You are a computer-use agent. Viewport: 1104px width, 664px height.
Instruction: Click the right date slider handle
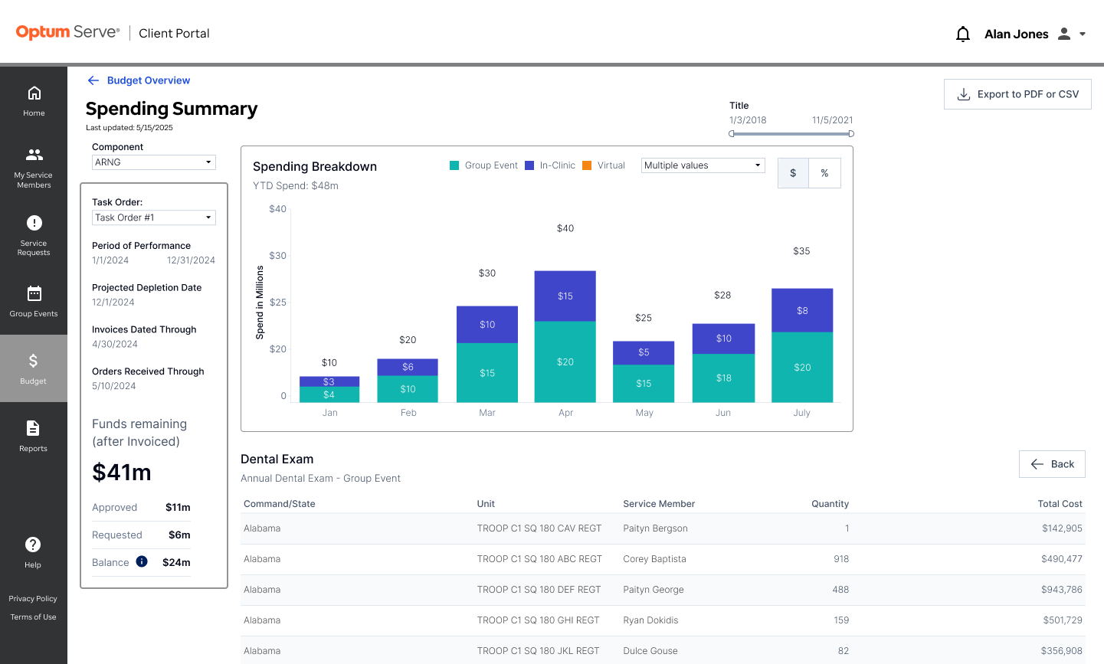tap(851, 133)
